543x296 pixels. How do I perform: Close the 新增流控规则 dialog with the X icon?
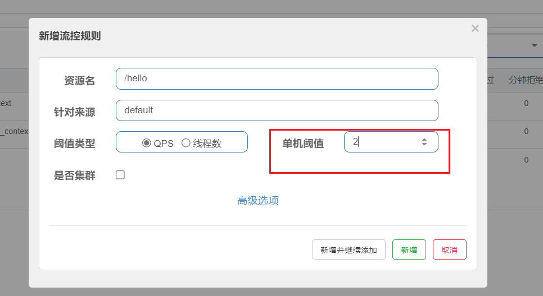pos(475,29)
